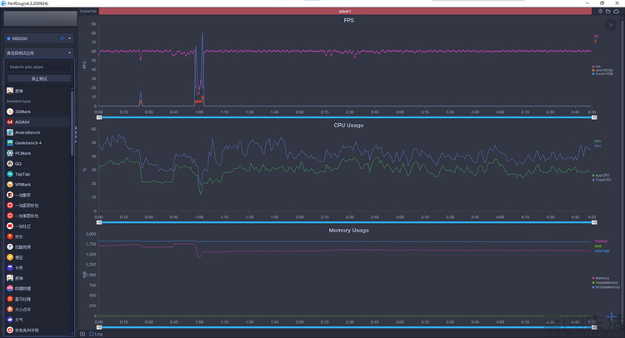The height and width of the screenshot is (338, 625).
Task: Click the cloud upload icon in top bar
Action: click(x=616, y=11)
